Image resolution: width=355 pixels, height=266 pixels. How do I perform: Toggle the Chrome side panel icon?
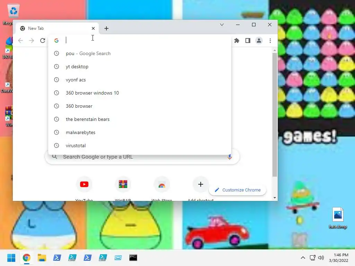point(248,41)
